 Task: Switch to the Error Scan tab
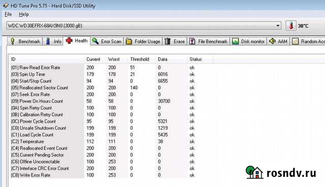click(107, 41)
